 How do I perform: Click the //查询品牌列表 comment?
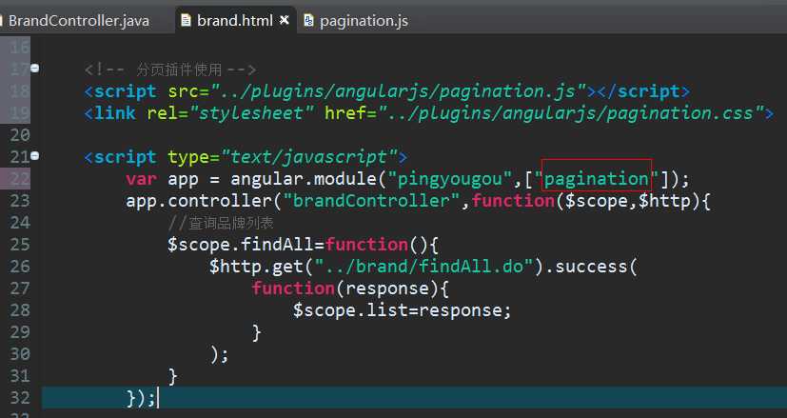click(221, 223)
